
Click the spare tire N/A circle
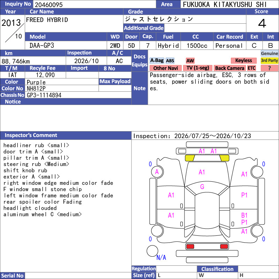pos(152,251)
